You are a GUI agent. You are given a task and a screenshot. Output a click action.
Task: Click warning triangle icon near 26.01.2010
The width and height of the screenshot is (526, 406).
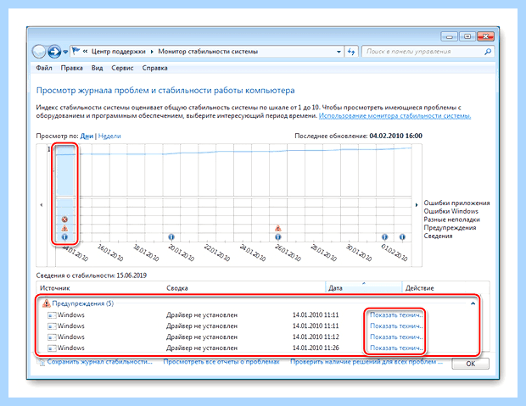coord(278,228)
